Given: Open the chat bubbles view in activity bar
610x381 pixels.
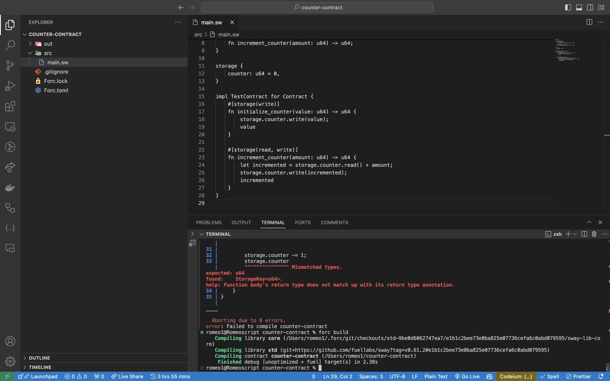Looking at the screenshot, I should point(10,248).
